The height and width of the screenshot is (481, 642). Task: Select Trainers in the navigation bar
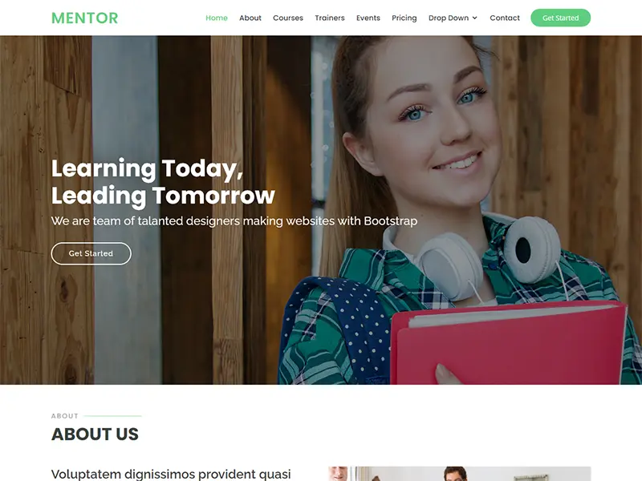click(330, 18)
